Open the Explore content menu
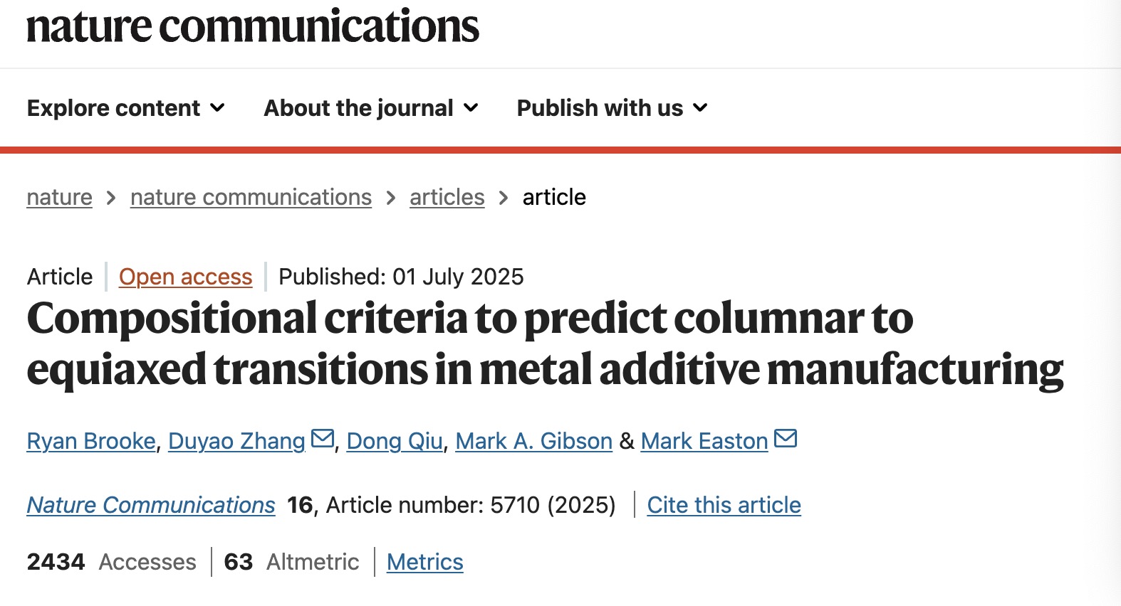1121x606 pixels. tap(114, 108)
